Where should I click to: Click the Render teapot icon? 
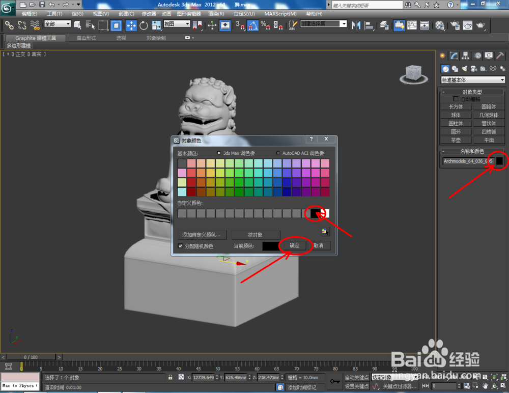[480, 25]
